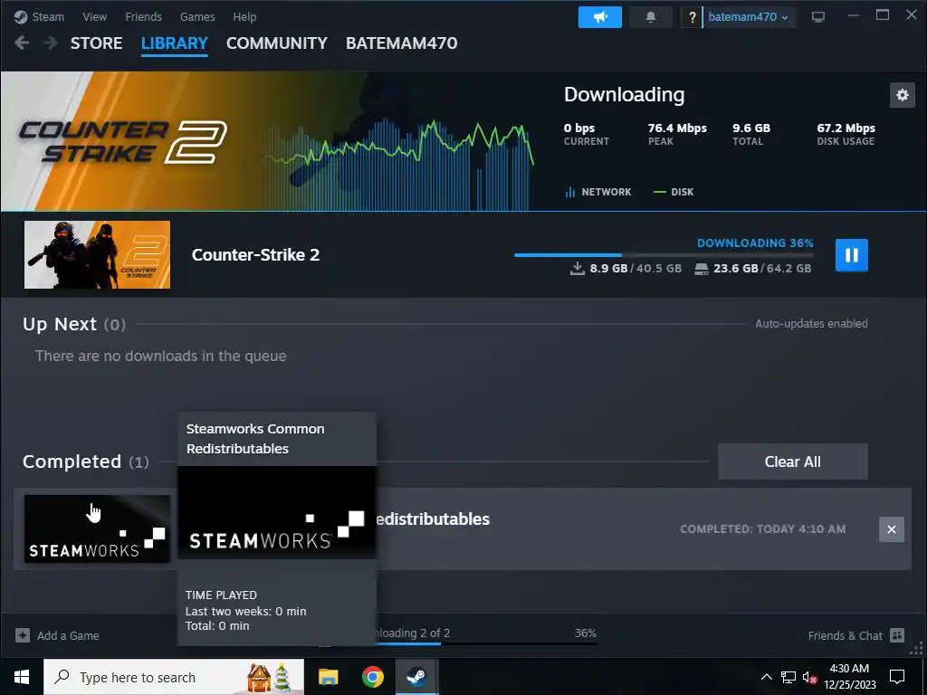The height and width of the screenshot is (695, 927).
Task: Go to the STORE tab
Action: pyautogui.click(x=96, y=43)
